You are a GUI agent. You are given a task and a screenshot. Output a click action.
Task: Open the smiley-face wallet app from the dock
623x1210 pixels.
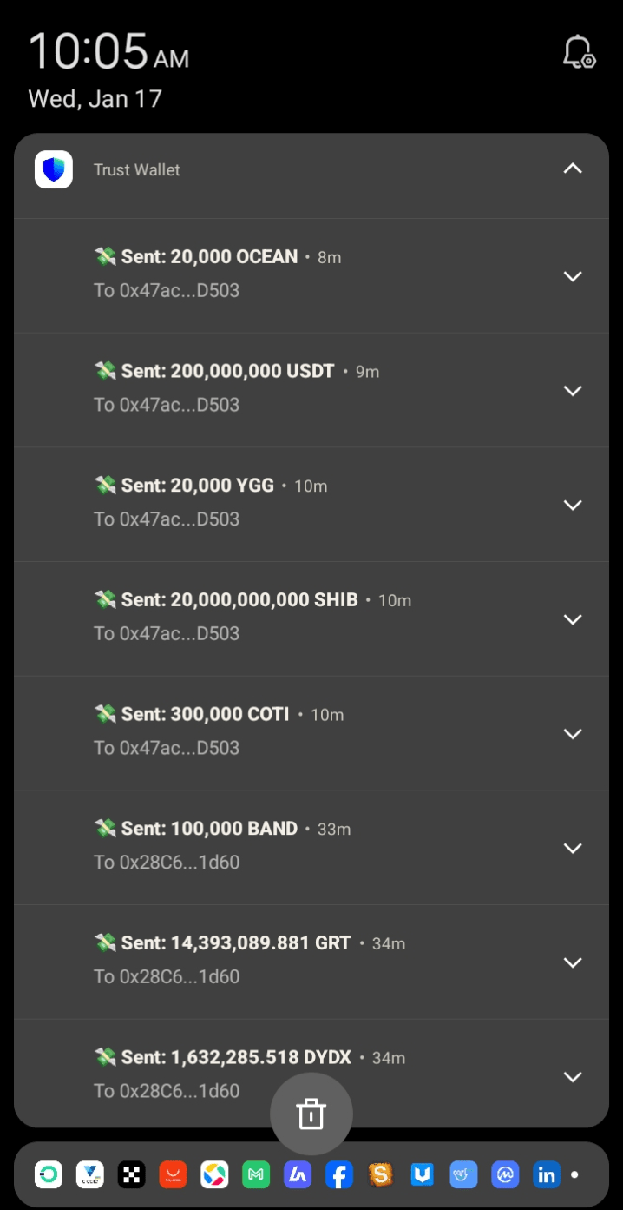[463, 1174]
